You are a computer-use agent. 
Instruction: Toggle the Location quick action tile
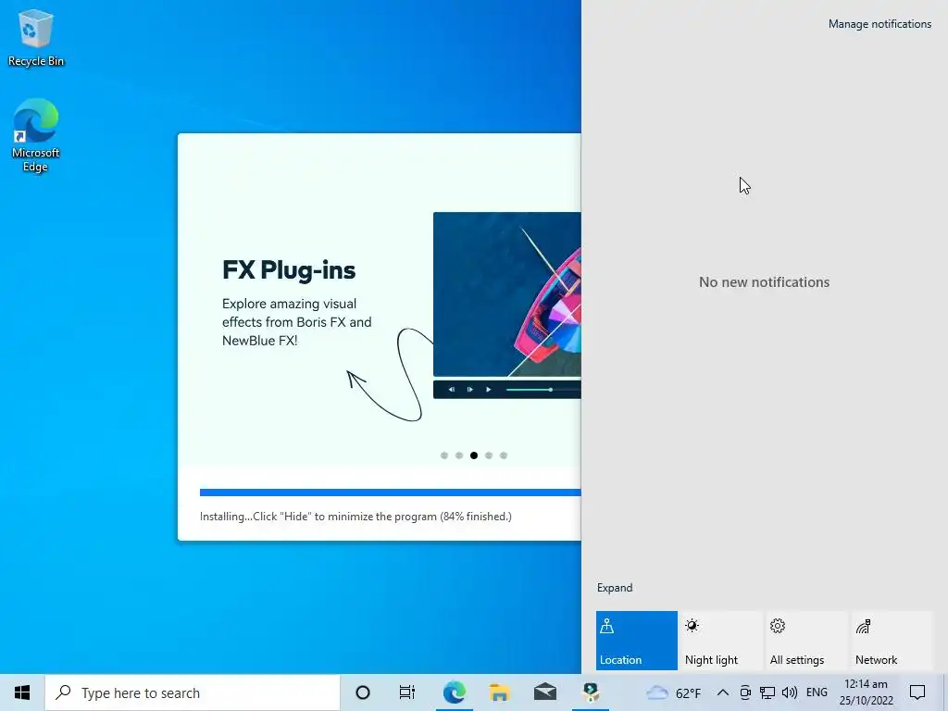(x=637, y=641)
